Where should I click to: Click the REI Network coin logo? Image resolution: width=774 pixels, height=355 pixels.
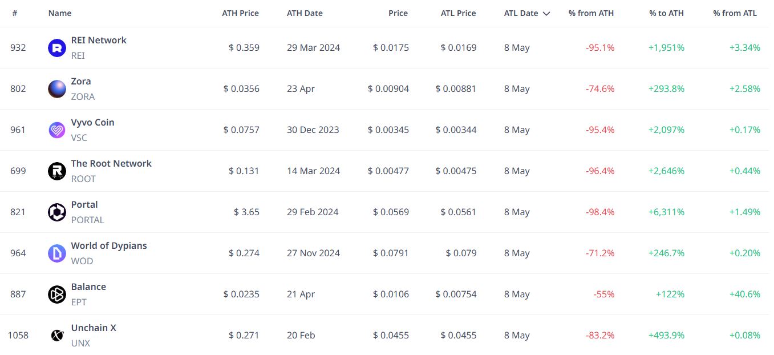(57, 48)
